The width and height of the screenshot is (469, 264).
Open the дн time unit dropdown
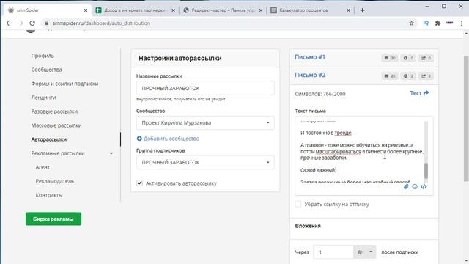pos(365,252)
